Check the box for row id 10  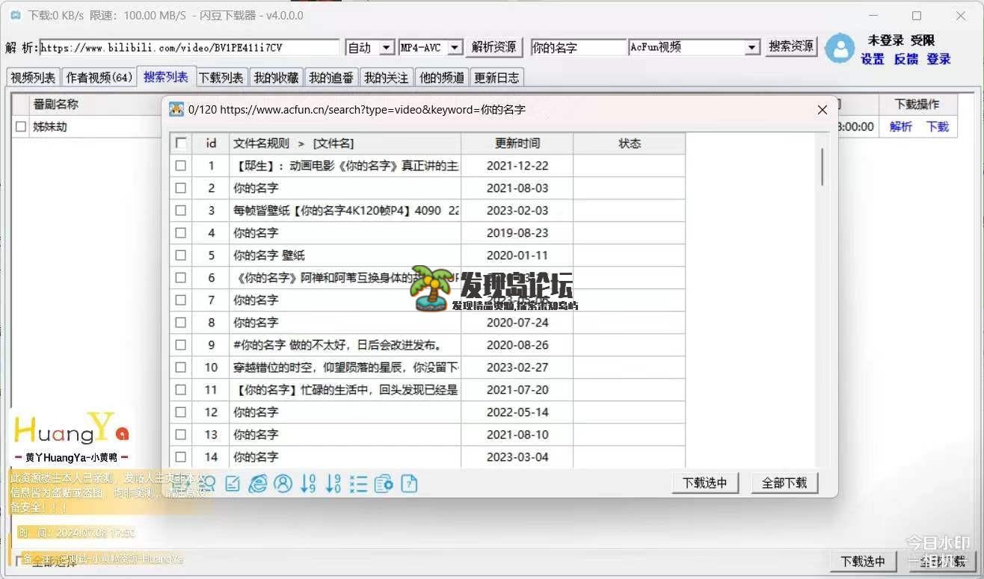pyautogui.click(x=181, y=368)
